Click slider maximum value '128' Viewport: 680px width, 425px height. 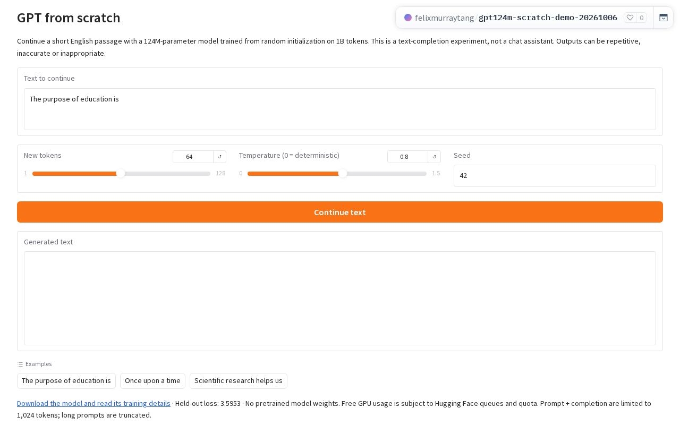(220, 173)
